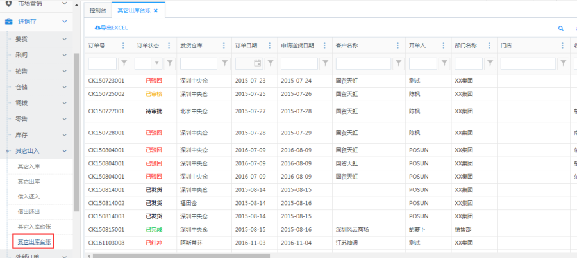Click filter icon for 发货仓库 column
Image resolution: width=577 pixels, height=258 pixels.
(224, 63)
